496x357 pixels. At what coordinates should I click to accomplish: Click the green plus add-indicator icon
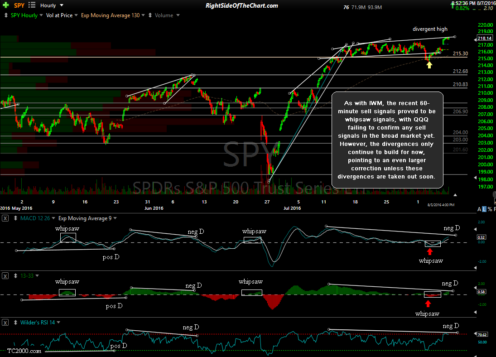coord(5,5)
